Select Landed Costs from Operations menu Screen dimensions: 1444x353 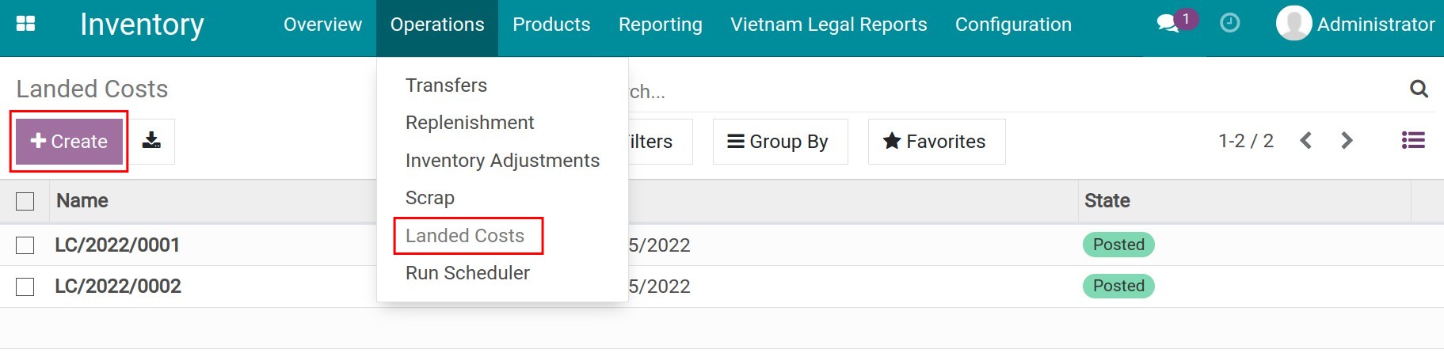[x=465, y=236]
